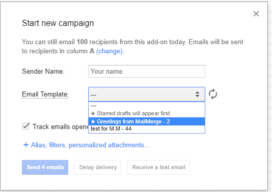The width and height of the screenshot is (272, 192).
Task: Expand Alias, filters, personalized attachments options
Action: point(90,145)
